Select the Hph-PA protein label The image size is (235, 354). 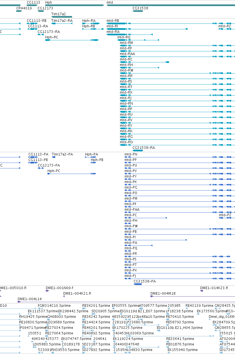coord(91,154)
